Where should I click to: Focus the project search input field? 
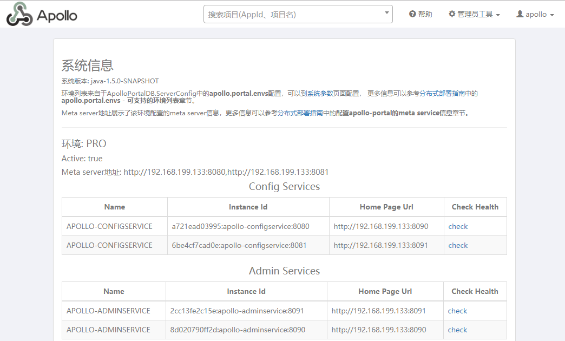coord(298,14)
